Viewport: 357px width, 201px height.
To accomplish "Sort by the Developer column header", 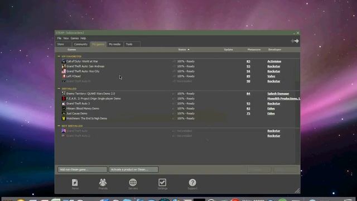I will 274,50.
